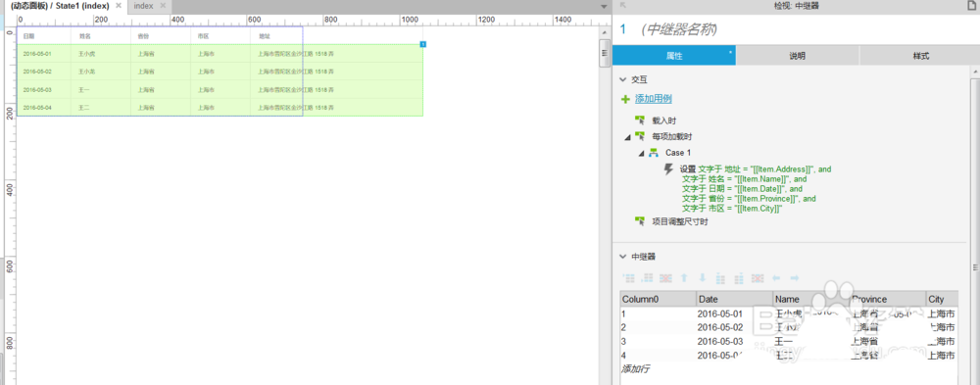Click the canvas scrollbar up arrow
Viewport: 980px width, 385px height.
604,32
